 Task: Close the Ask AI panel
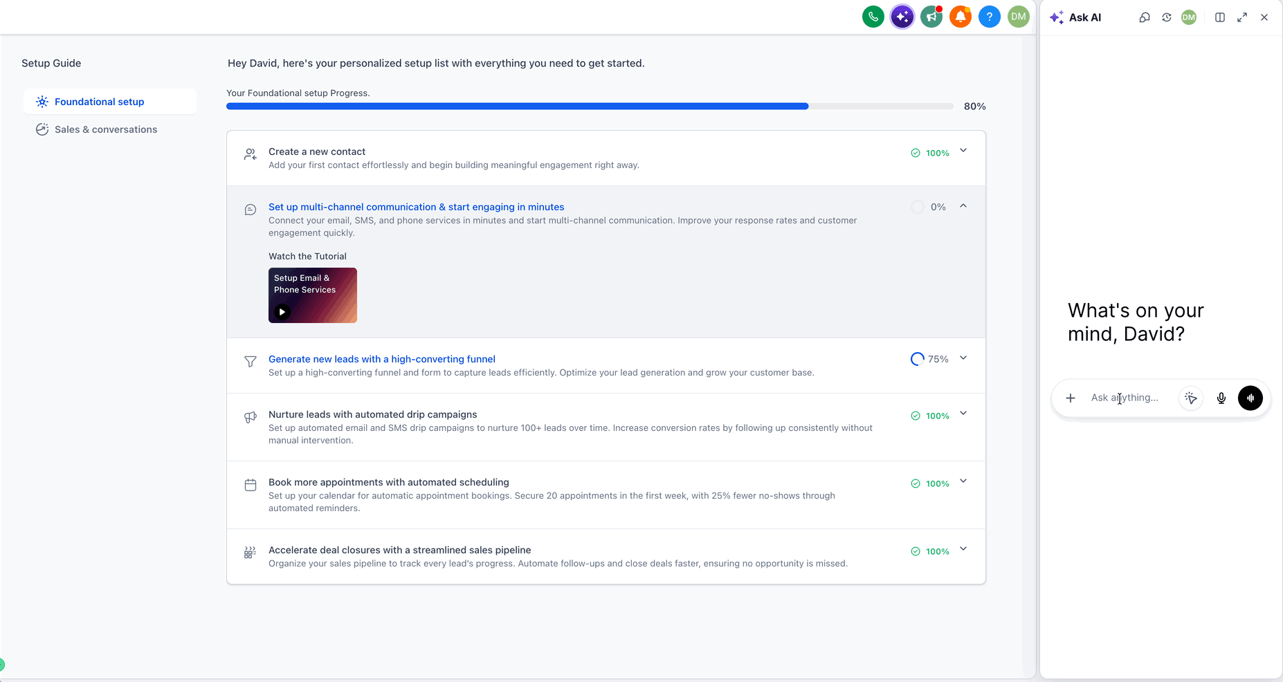coord(1264,17)
